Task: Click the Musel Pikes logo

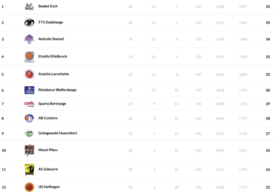Action: pyautogui.click(x=29, y=150)
